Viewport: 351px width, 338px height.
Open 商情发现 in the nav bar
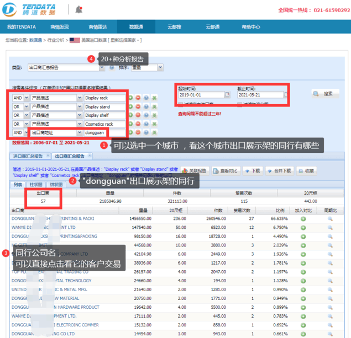[60, 27]
